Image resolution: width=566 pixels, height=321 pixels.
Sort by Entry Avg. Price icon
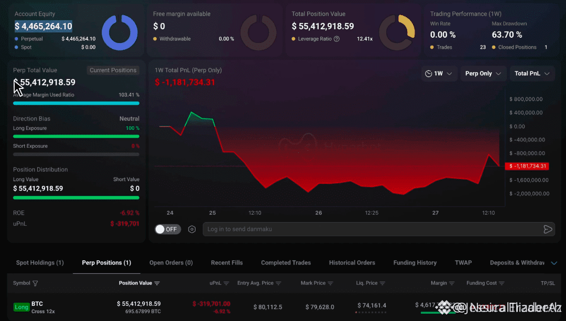(x=278, y=283)
